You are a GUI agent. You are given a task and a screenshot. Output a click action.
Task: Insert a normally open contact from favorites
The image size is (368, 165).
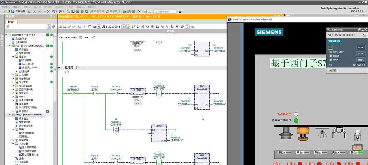click(61, 38)
